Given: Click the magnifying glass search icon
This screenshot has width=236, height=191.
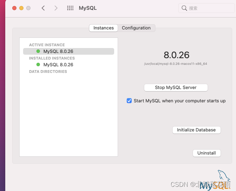Looking at the screenshot, I should pyautogui.click(x=184, y=8).
